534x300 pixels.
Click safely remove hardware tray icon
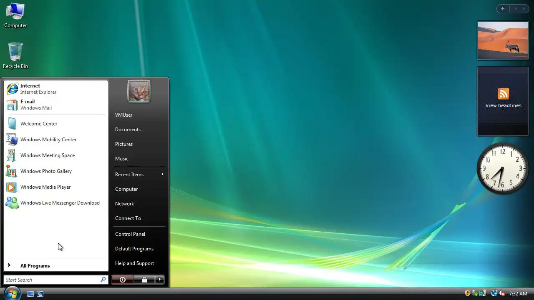click(x=475, y=293)
